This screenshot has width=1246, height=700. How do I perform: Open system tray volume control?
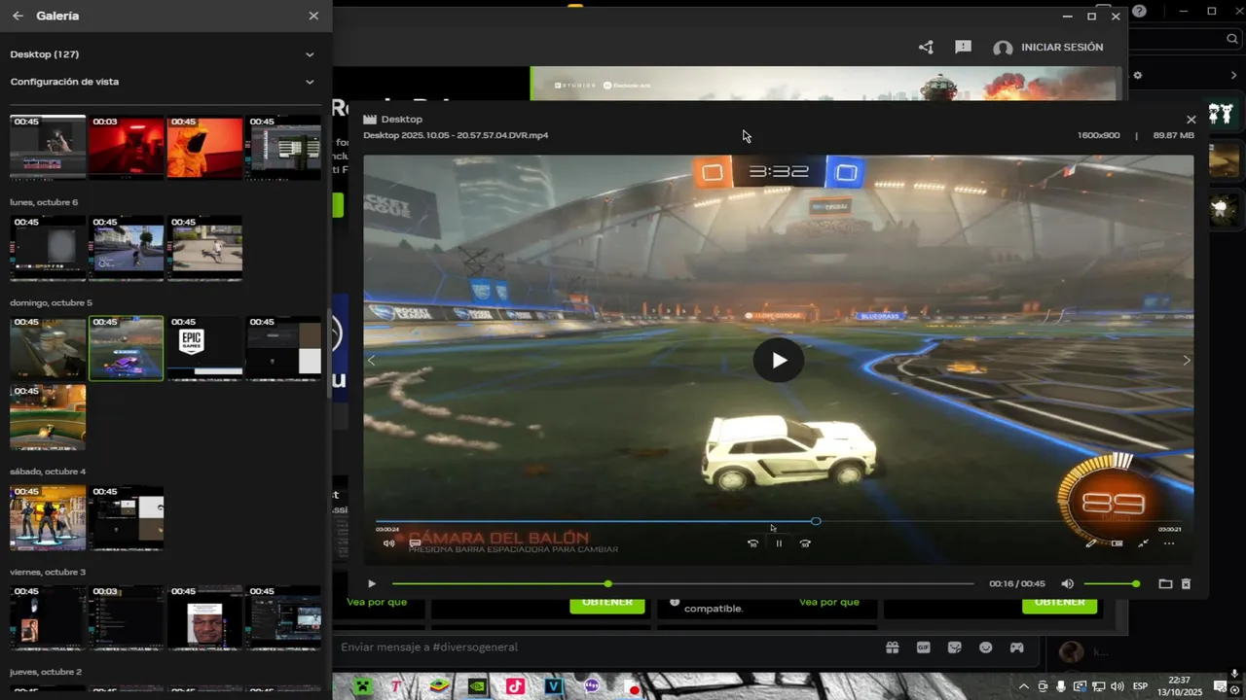pyautogui.click(x=1117, y=686)
